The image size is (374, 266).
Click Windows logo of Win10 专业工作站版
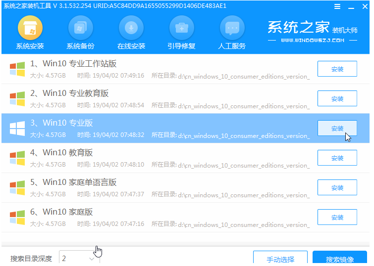click(17, 69)
